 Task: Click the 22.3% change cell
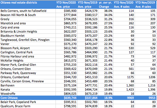click(x=106, y=44)
